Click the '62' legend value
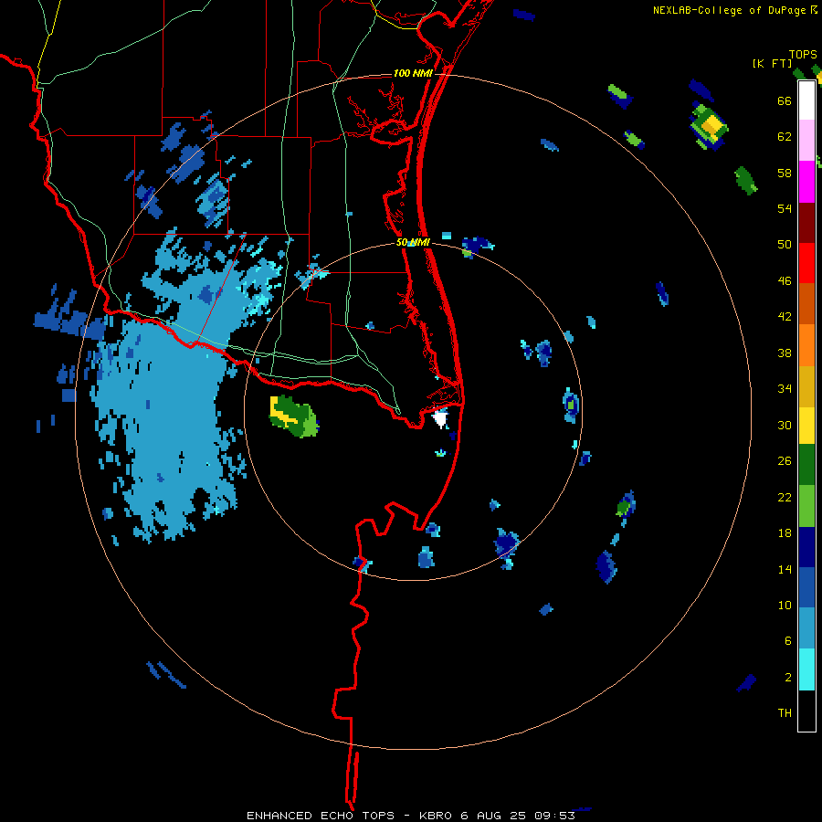This screenshot has width=822, height=822. click(x=785, y=137)
